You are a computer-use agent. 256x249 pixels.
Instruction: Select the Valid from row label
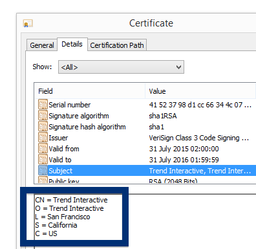click(64, 149)
